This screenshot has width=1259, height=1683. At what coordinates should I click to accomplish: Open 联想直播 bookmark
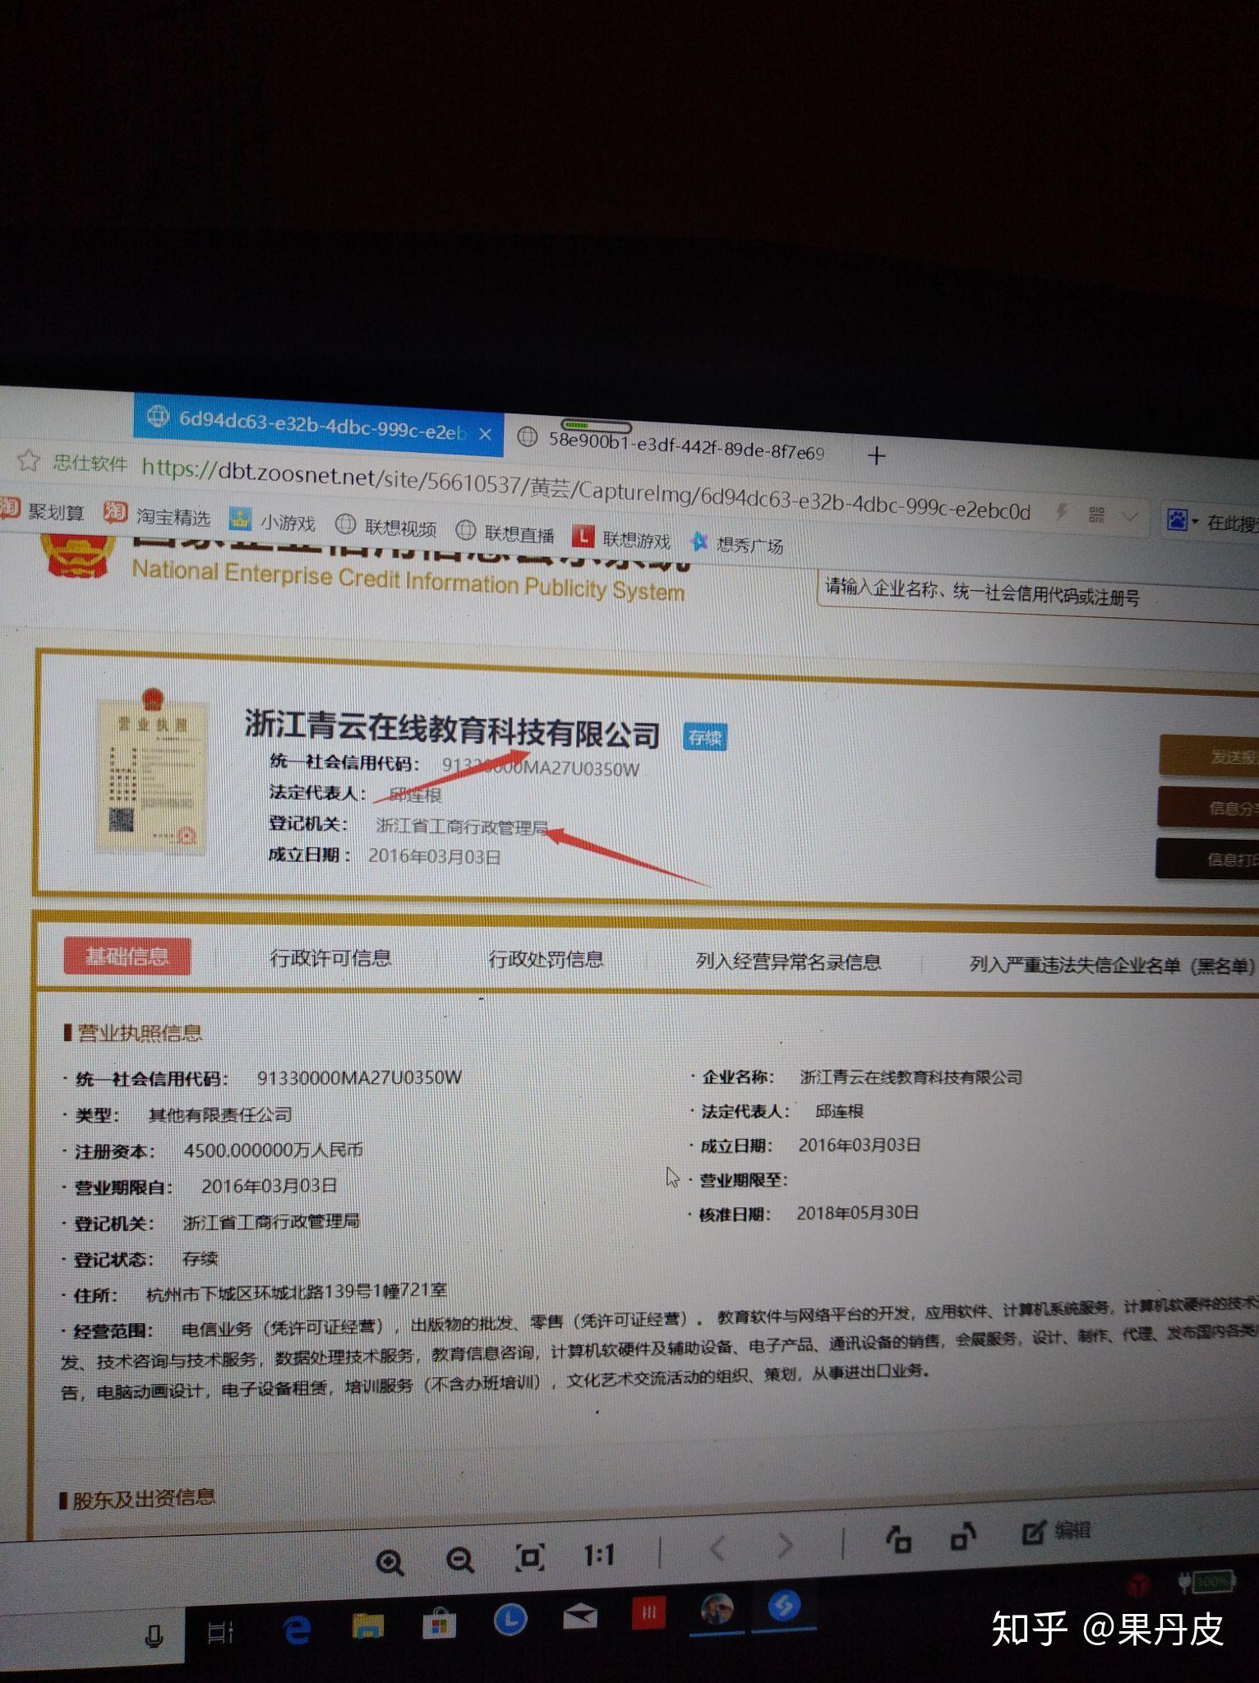point(505,533)
